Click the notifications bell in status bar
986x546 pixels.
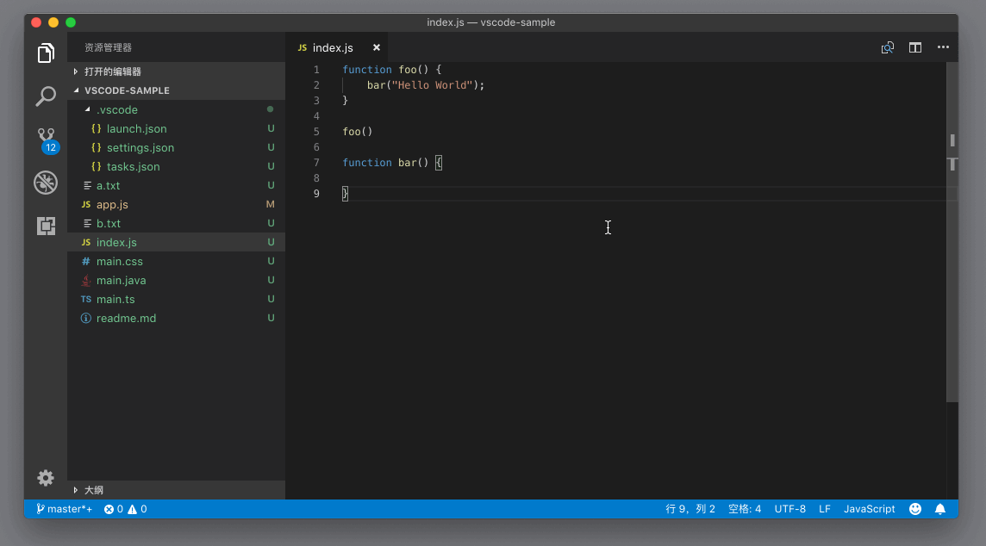coord(940,509)
